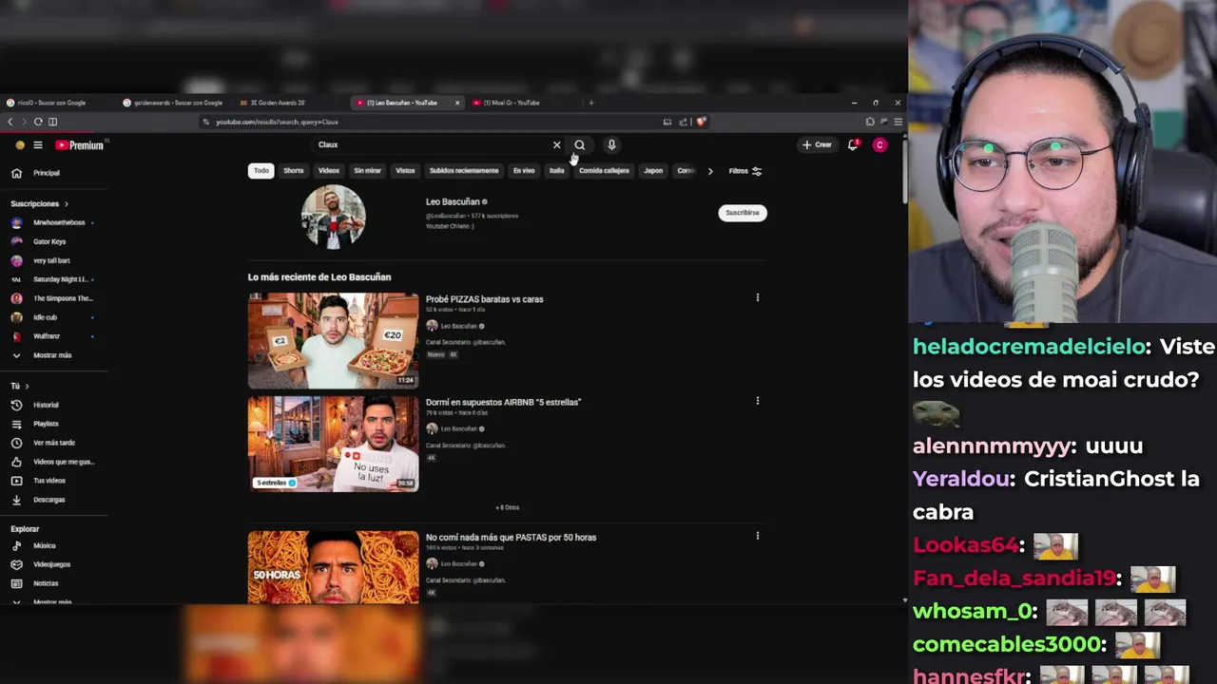Viewport: 1217px width, 684px height.
Task: Toggle the browser sidebar panel icon
Action: coord(52,122)
